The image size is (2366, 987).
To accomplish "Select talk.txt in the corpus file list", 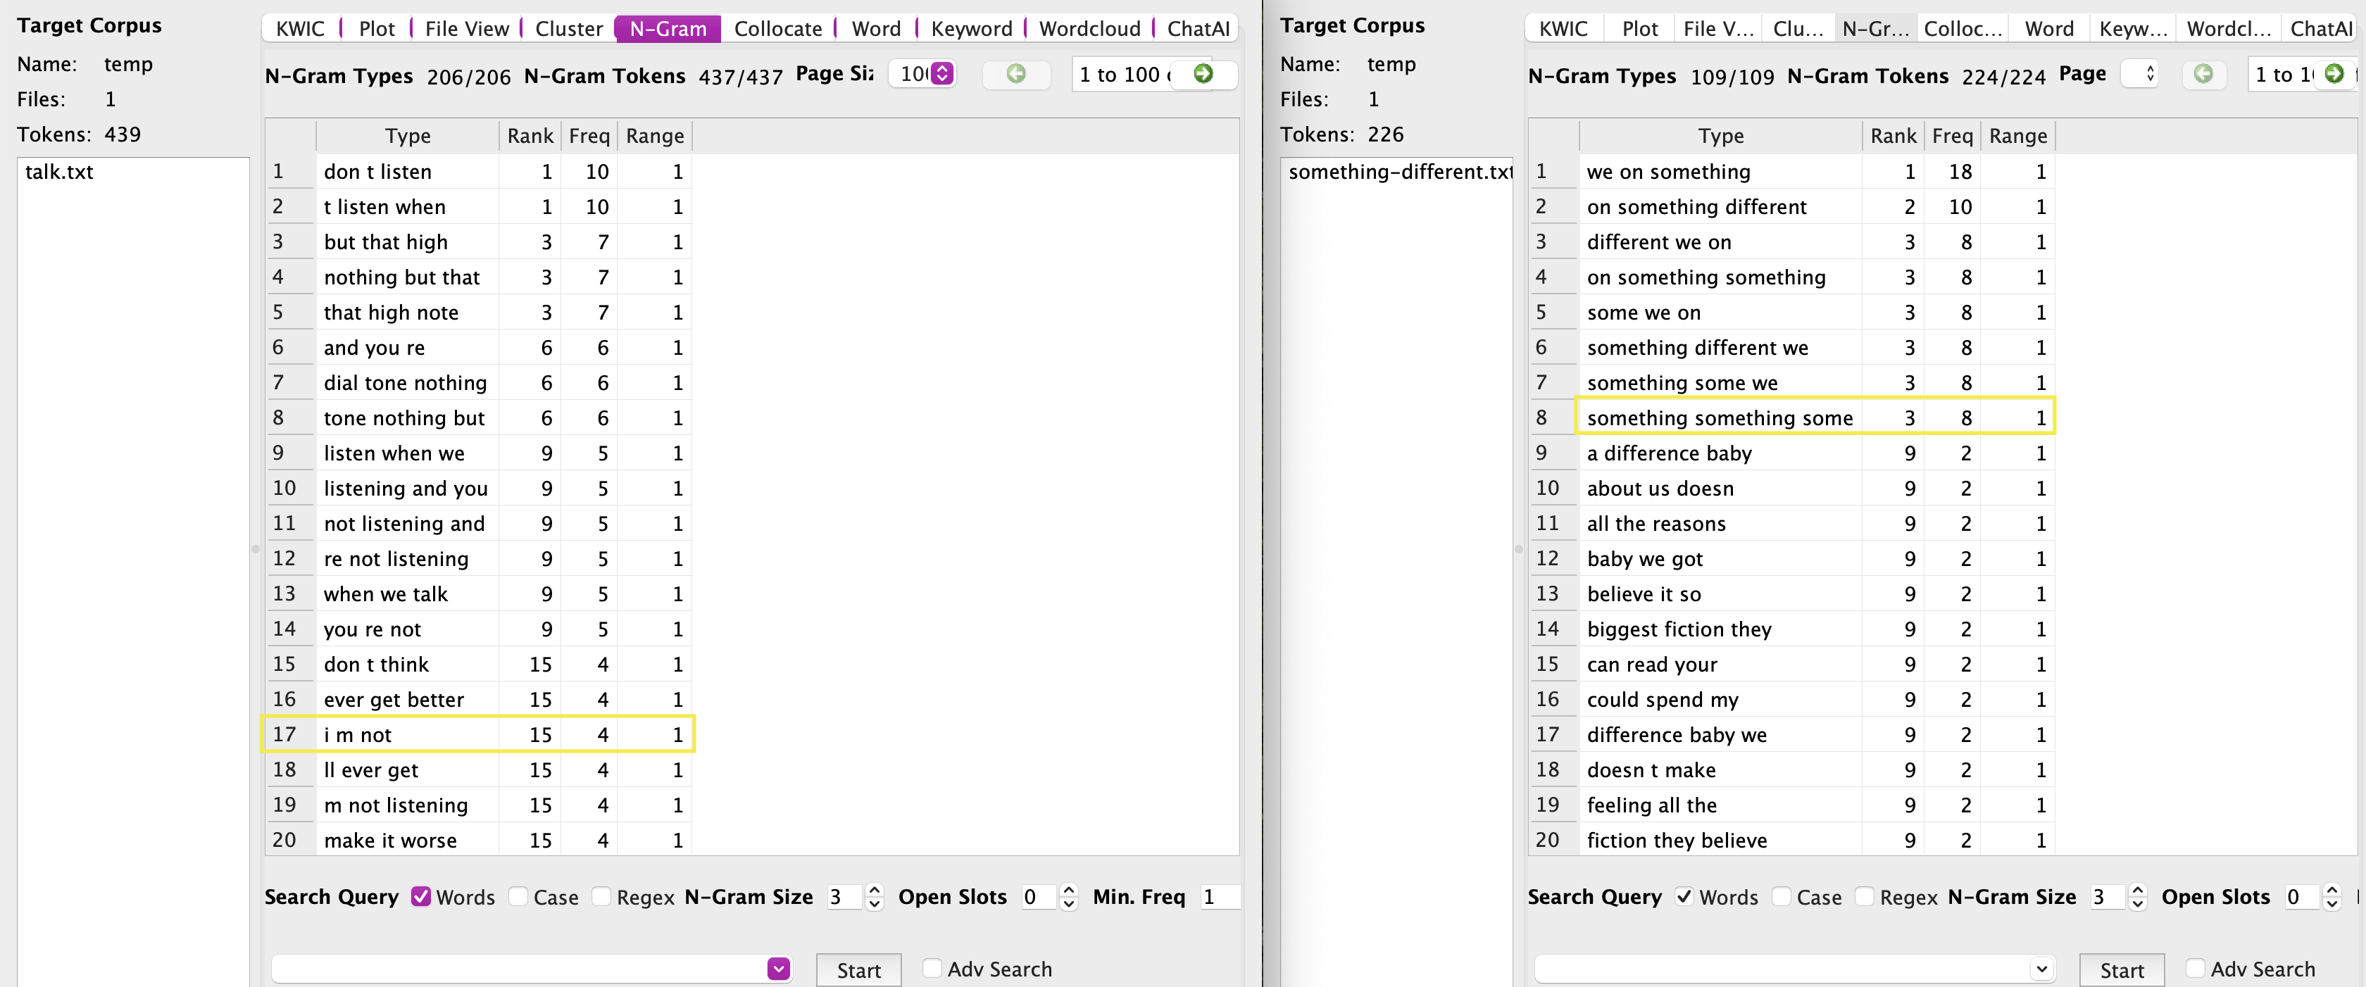I will point(60,172).
